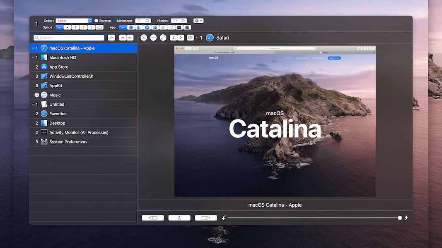Open the gear settings menu
This screenshot has height=248, width=442.
(198, 21)
